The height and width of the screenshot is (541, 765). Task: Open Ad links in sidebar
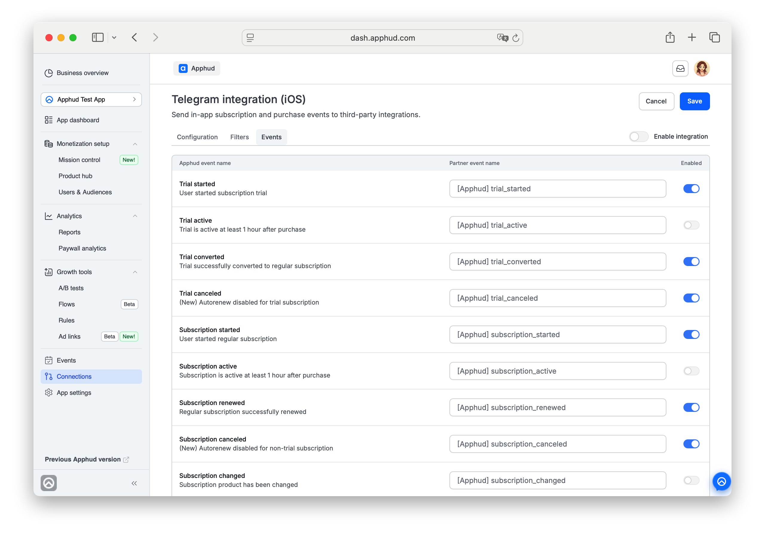click(69, 337)
